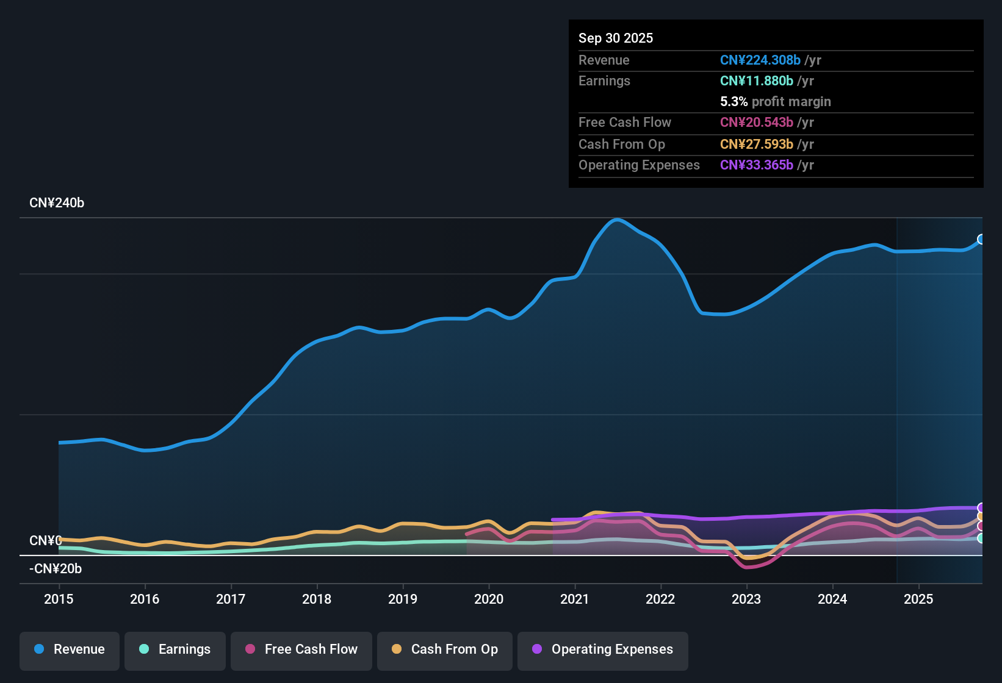This screenshot has height=683, width=1002.
Task: Click the teal Earnings legend dot
Action: [x=144, y=649]
